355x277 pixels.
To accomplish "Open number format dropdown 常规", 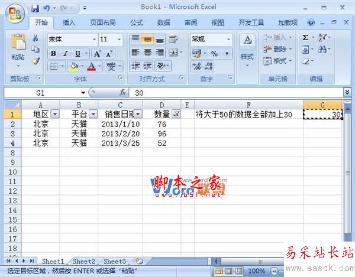I will tap(228, 40).
